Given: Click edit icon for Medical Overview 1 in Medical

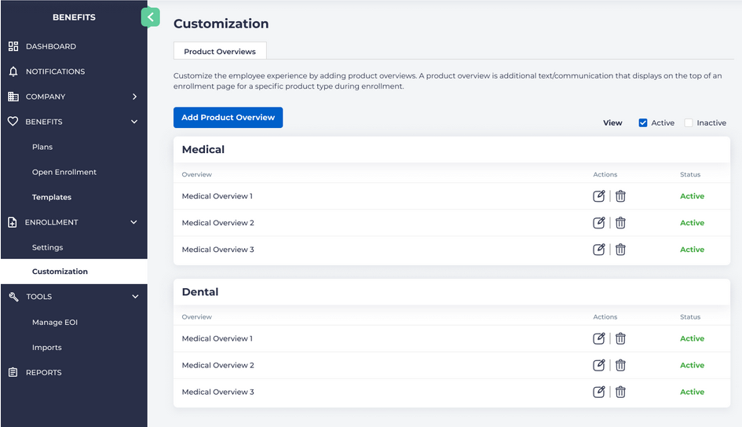Looking at the screenshot, I should (x=598, y=196).
